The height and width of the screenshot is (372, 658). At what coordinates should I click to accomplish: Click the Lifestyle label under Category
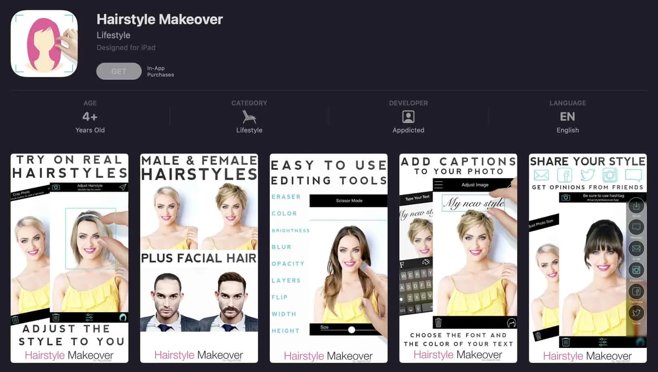[249, 130]
